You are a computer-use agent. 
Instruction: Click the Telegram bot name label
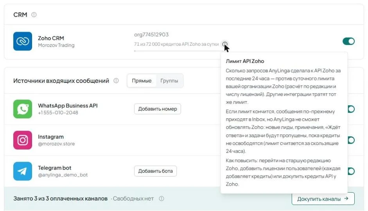[x=54, y=168]
